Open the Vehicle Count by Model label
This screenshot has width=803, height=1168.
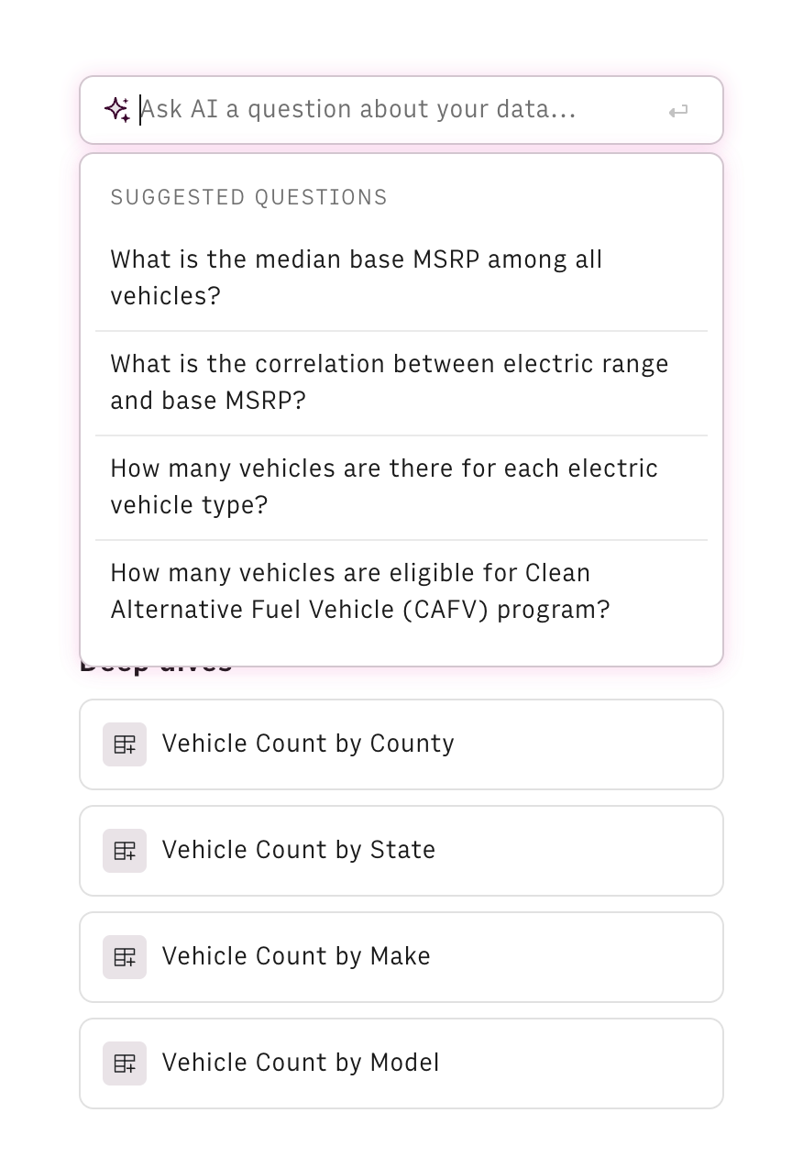pyautogui.click(x=301, y=1063)
